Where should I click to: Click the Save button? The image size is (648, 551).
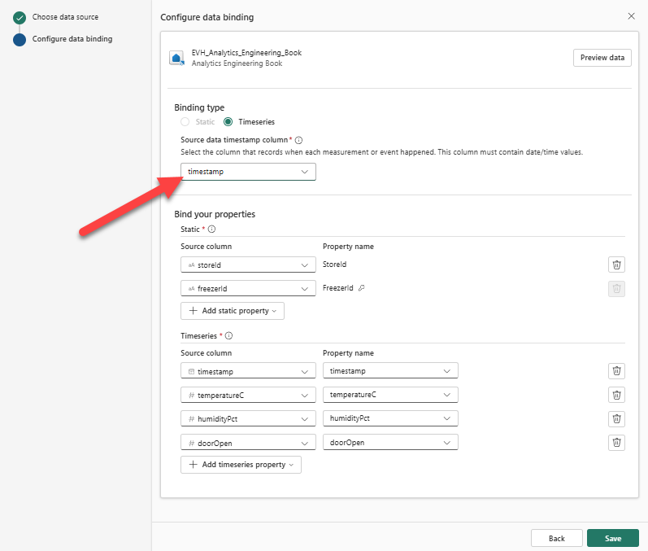pyautogui.click(x=612, y=538)
